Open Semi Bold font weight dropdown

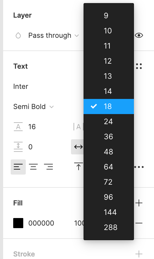[x=33, y=107]
